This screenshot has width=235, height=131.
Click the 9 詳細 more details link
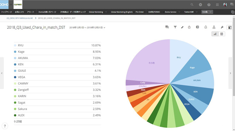(18, 121)
